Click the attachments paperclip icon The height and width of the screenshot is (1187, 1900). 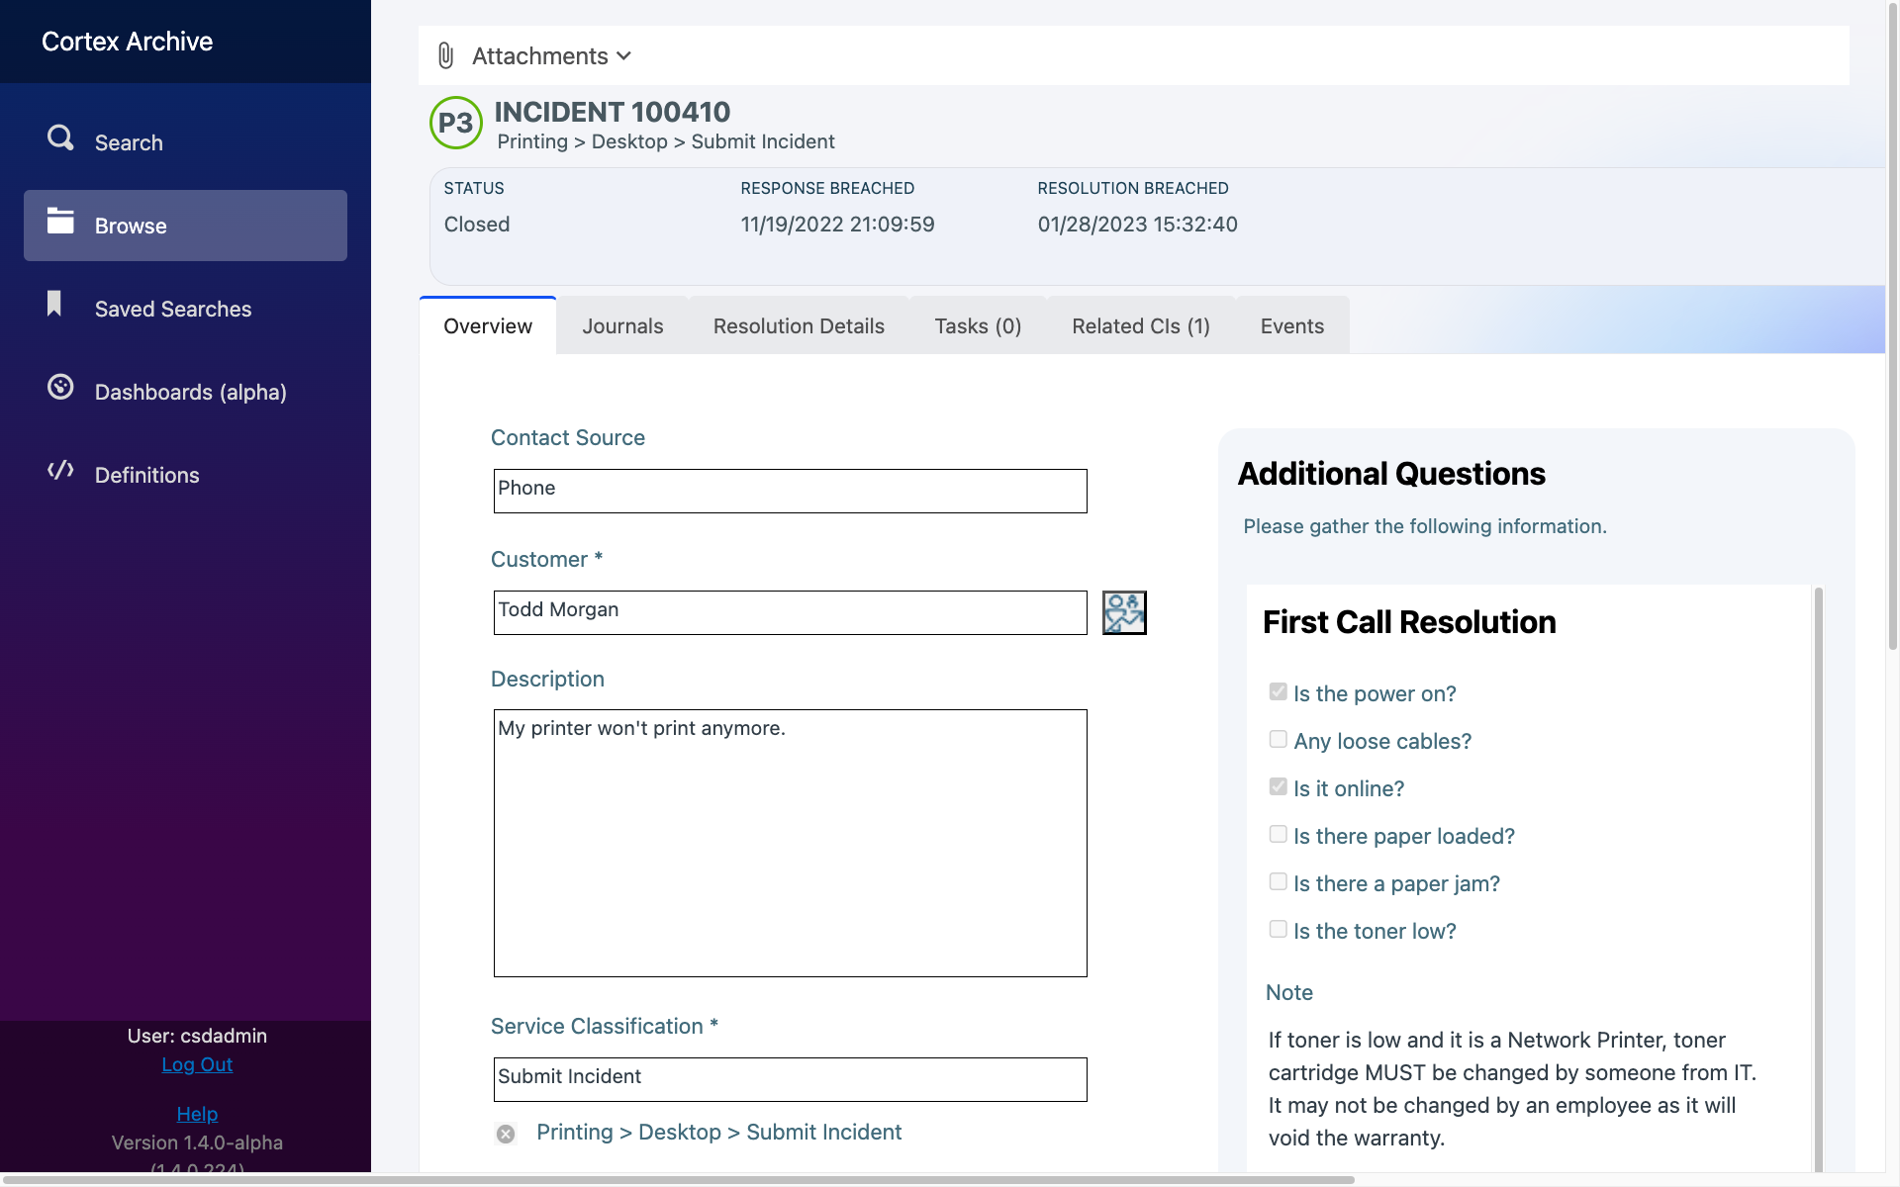click(x=444, y=56)
